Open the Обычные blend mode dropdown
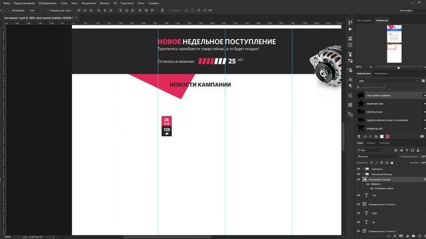This screenshot has height=239, width=426. (378, 157)
